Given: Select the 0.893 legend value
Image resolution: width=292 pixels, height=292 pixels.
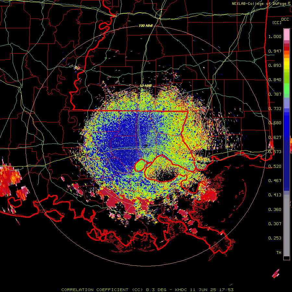Looking at the screenshot, I should pos(275,65).
